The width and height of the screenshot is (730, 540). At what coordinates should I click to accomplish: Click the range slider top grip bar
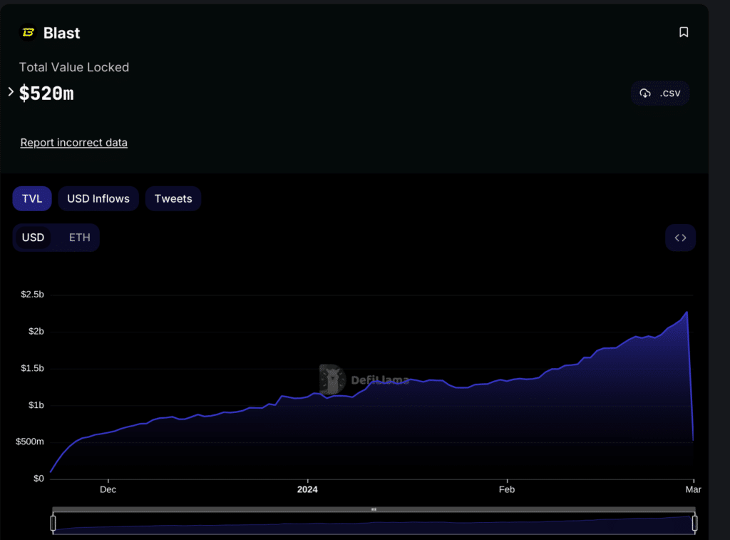tap(374, 509)
